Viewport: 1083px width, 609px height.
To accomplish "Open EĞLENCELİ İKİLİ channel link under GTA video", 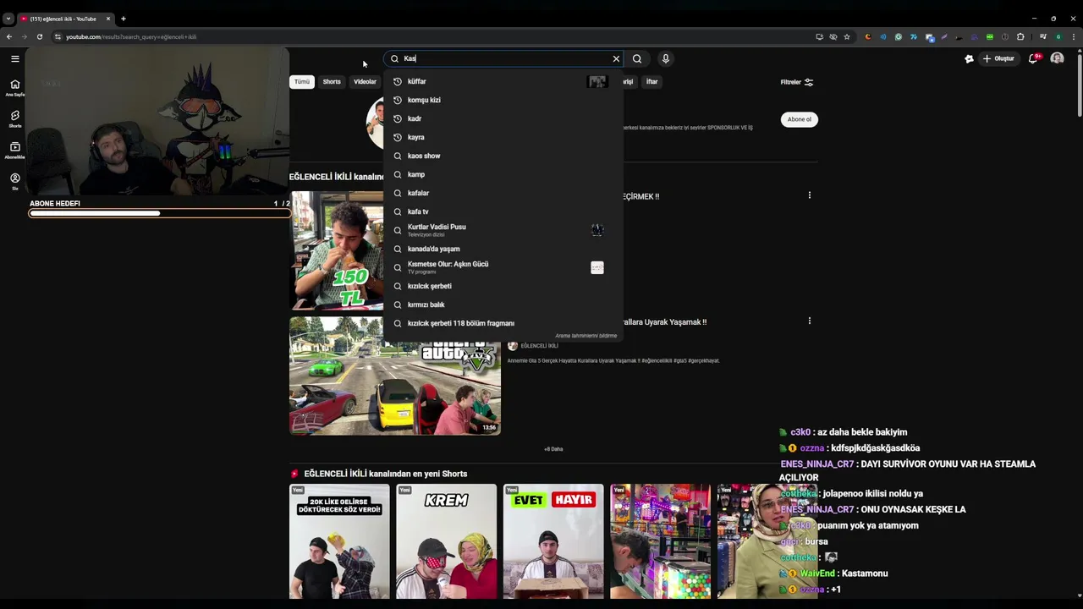I will point(539,346).
